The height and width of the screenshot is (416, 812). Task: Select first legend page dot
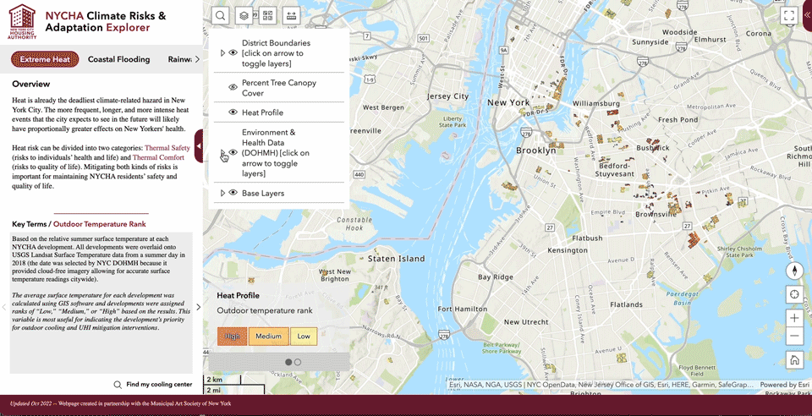pos(288,362)
